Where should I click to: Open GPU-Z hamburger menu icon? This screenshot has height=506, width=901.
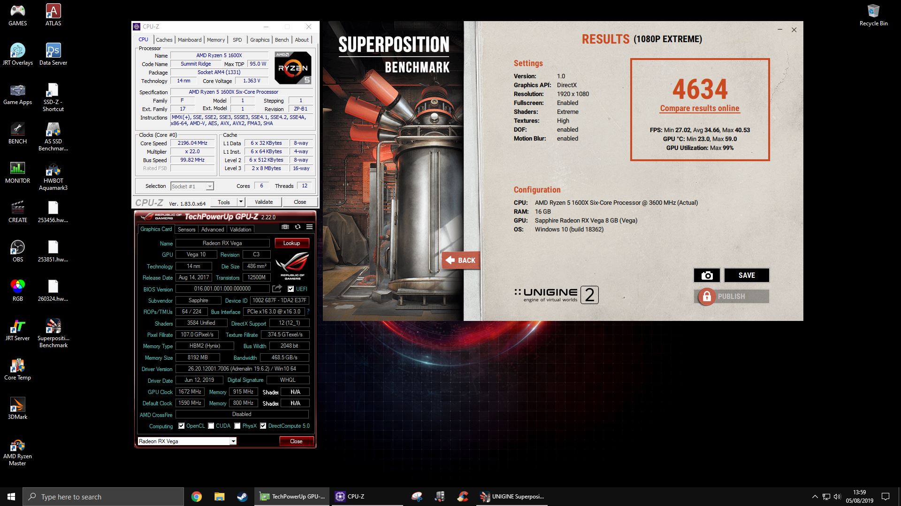309,227
